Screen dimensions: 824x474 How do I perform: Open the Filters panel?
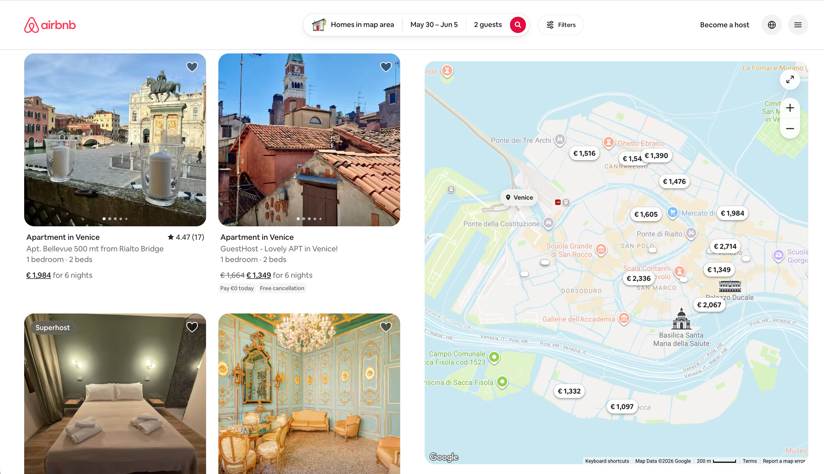click(561, 25)
